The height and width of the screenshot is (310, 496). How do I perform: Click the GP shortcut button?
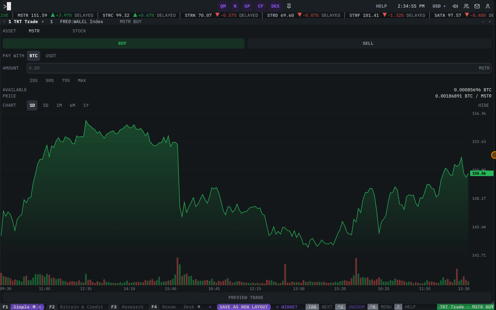tap(247, 6)
